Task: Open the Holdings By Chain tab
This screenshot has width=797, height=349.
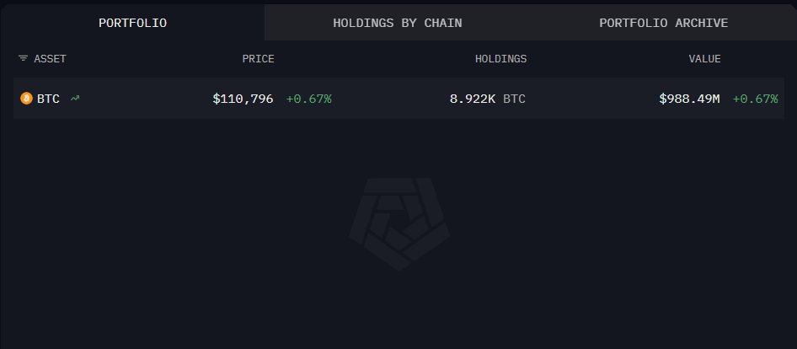Action: [x=398, y=23]
